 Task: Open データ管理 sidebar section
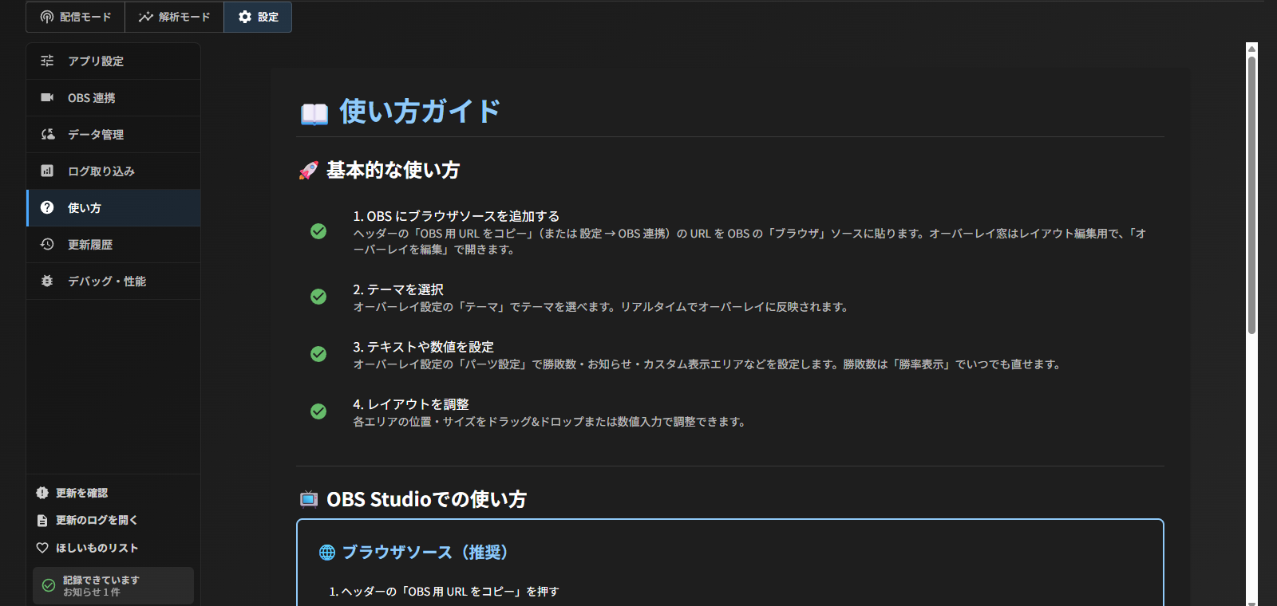tap(113, 134)
